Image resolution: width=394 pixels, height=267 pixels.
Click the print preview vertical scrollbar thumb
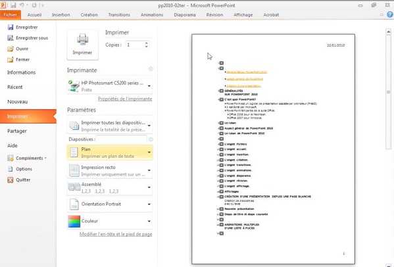coord(389,92)
